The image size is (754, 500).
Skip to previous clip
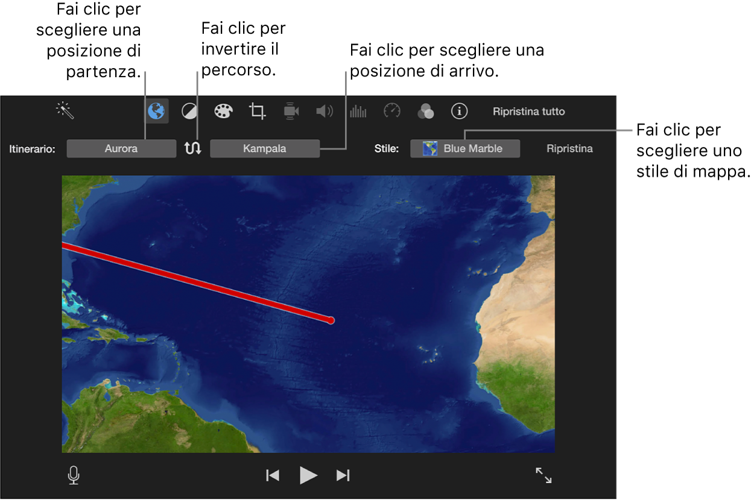(273, 475)
